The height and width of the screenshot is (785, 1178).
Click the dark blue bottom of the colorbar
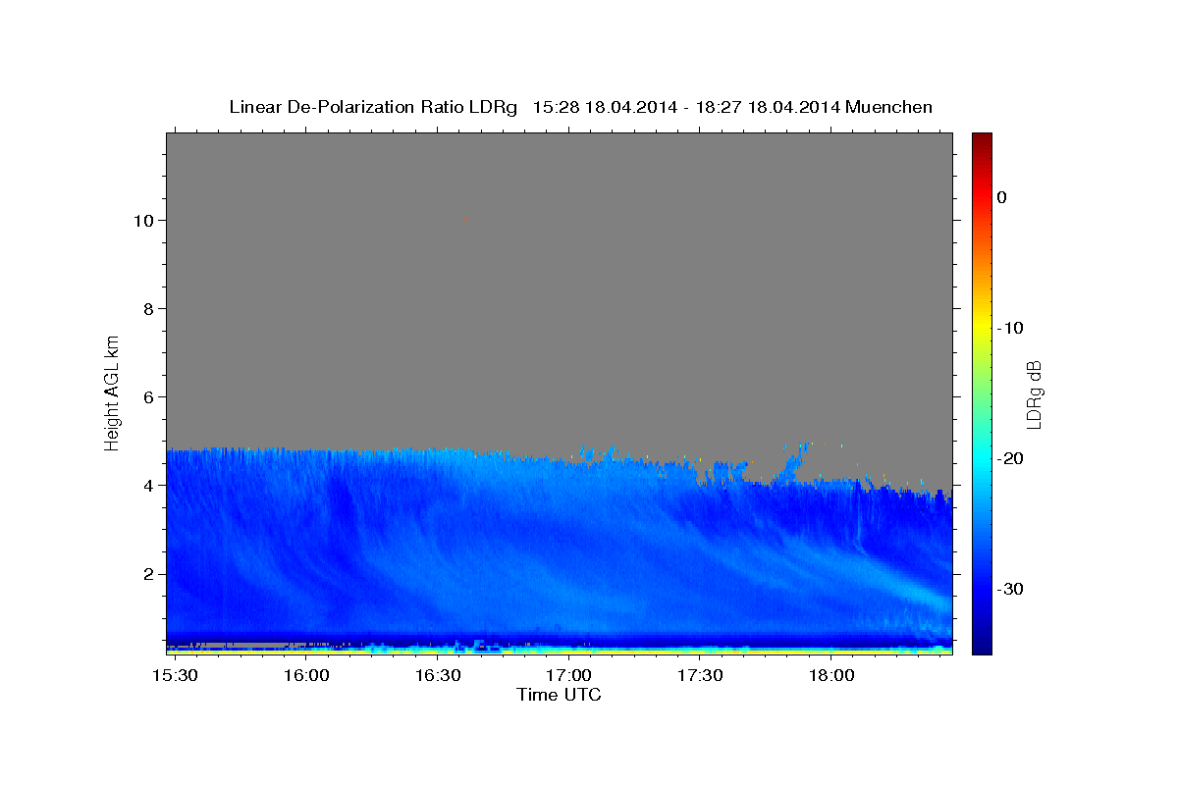coord(982,643)
